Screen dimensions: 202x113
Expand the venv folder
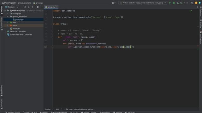point(8,25)
